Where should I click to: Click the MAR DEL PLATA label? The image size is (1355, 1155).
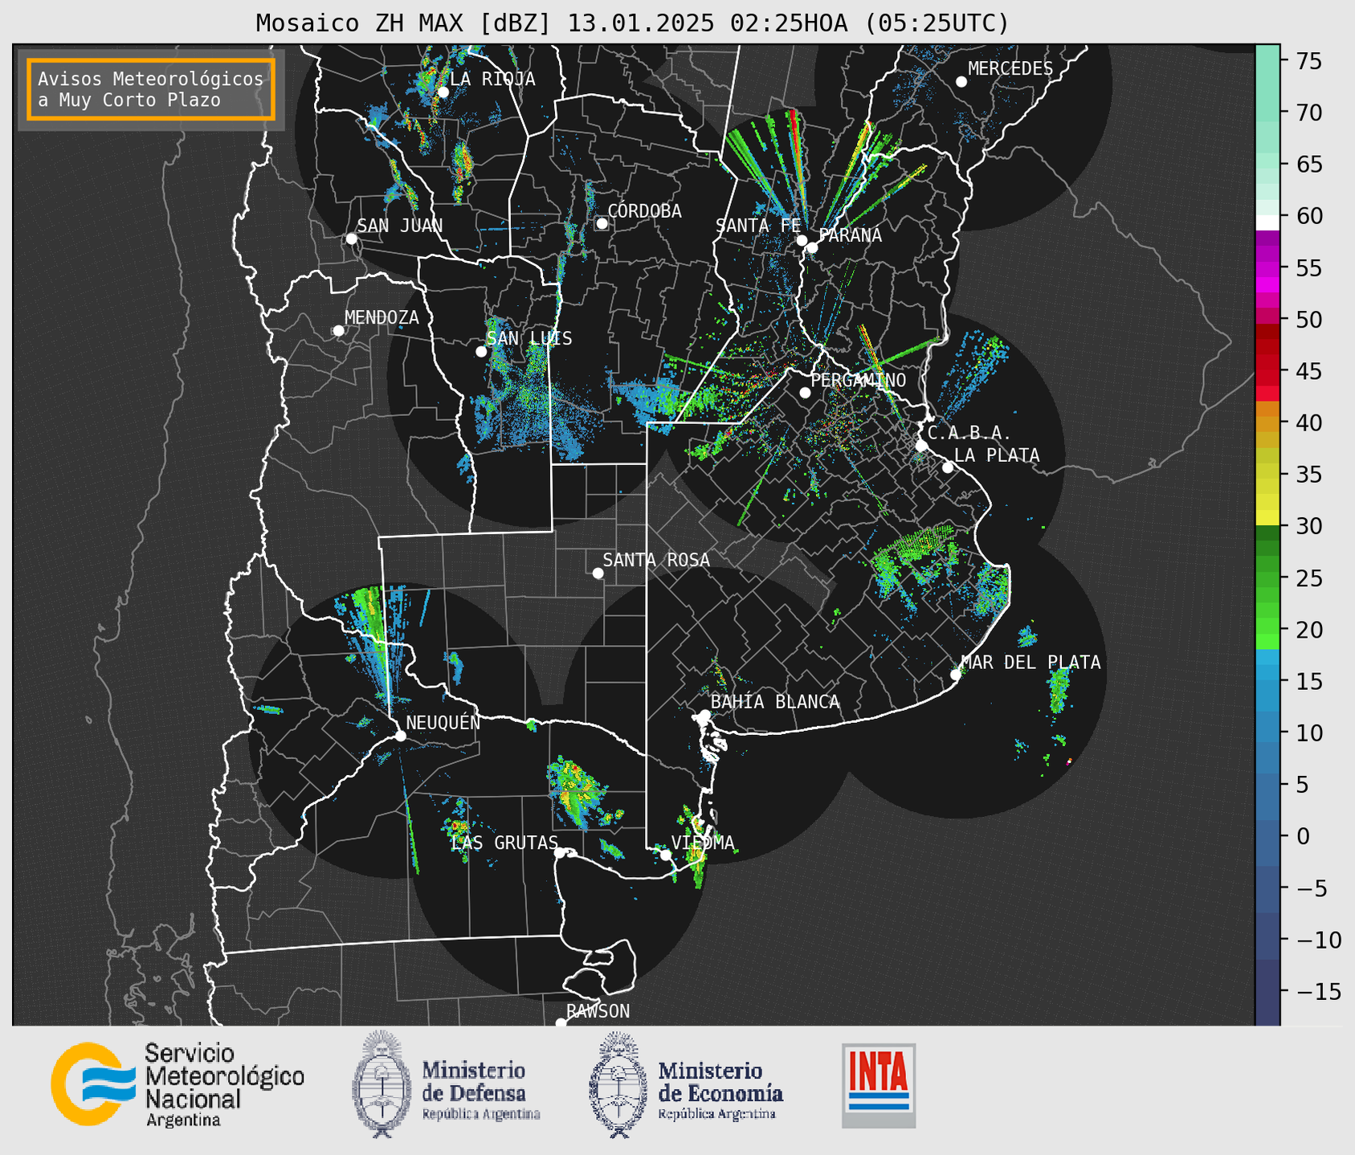(1031, 663)
